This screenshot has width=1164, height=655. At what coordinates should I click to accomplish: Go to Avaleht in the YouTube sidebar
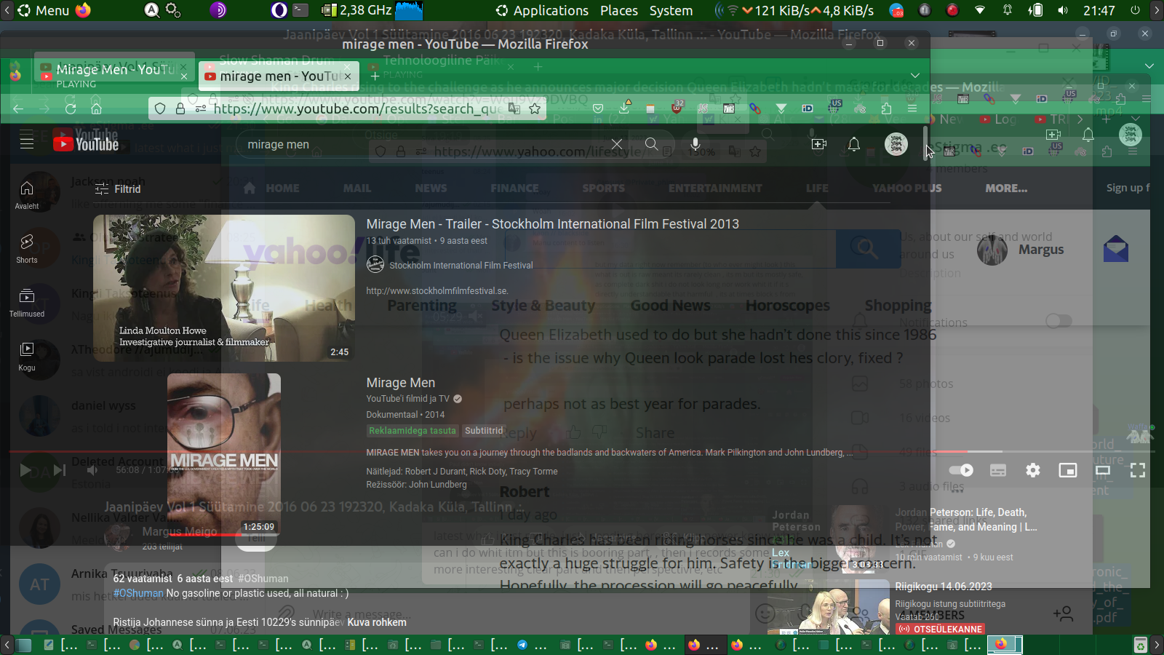point(27,195)
